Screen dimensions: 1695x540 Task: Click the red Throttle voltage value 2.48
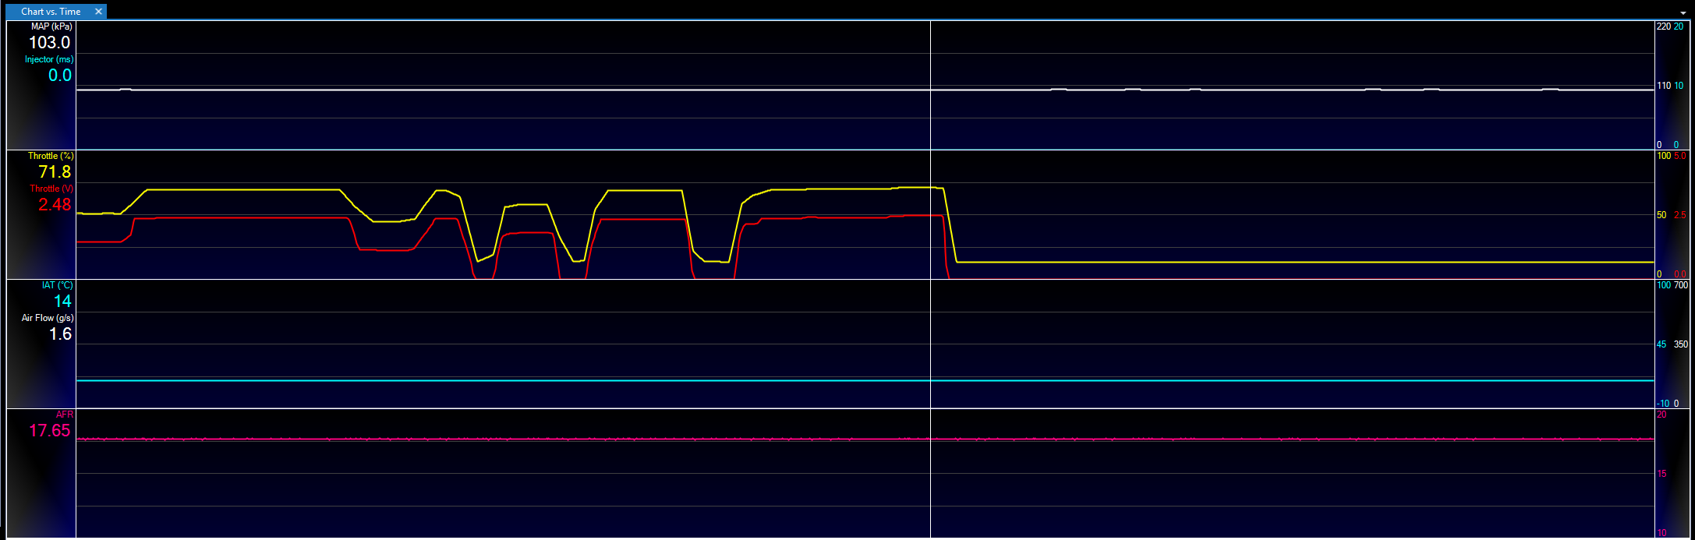55,205
